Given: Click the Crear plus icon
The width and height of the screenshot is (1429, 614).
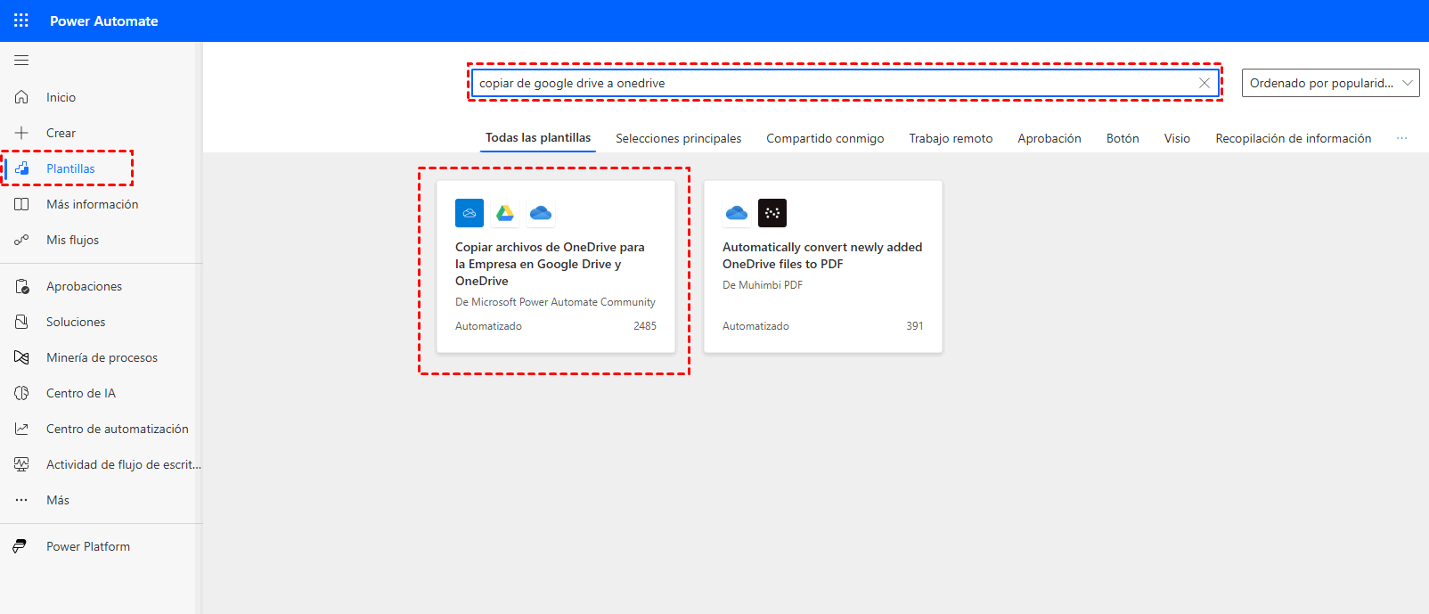Looking at the screenshot, I should point(21,133).
